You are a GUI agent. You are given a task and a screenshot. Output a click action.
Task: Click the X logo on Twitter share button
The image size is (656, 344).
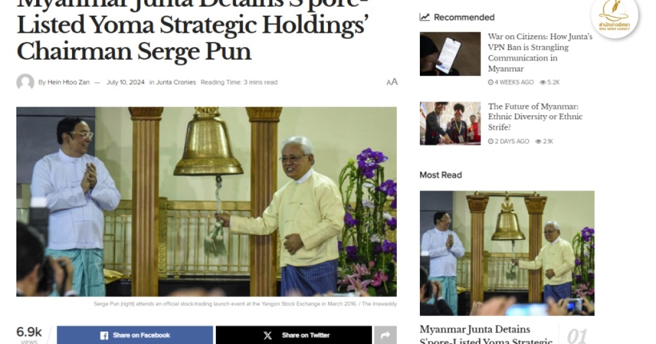267,335
